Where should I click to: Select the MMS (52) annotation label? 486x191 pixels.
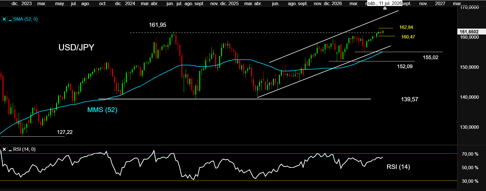[x=102, y=110]
